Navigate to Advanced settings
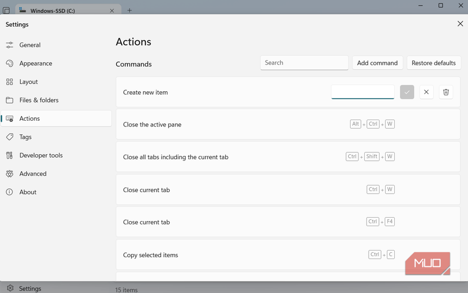468x293 pixels. tap(32, 174)
